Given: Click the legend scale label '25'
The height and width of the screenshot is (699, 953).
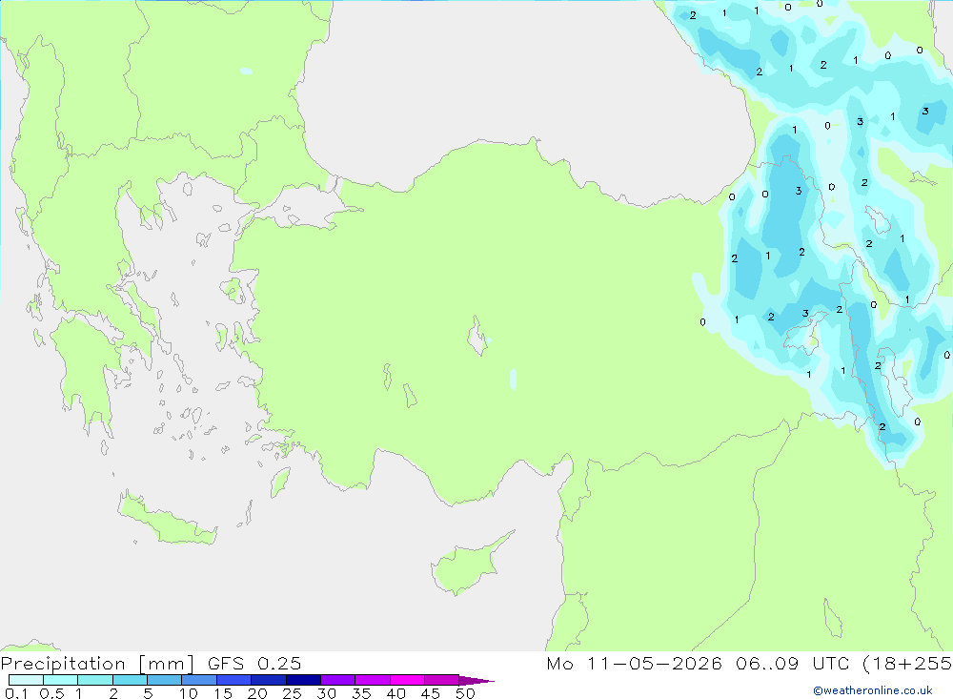Looking at the screenshot, I should point(293,693).
